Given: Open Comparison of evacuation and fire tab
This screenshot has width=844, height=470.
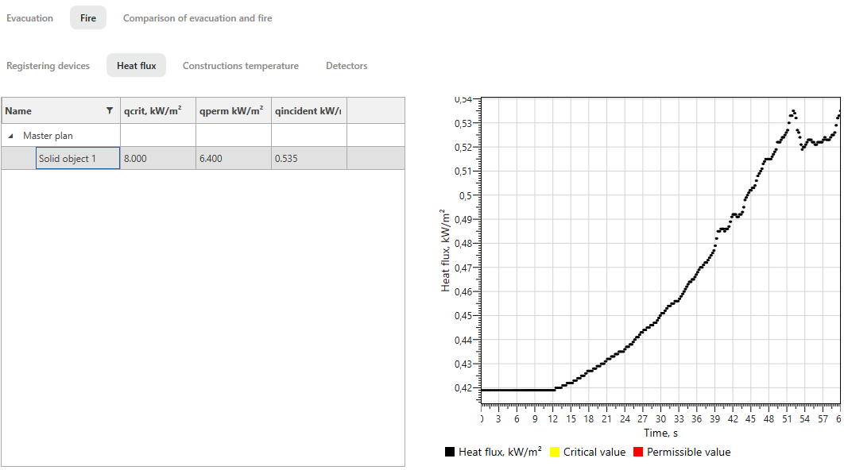Looking at the screenshot, I should (x=197, y=18).
